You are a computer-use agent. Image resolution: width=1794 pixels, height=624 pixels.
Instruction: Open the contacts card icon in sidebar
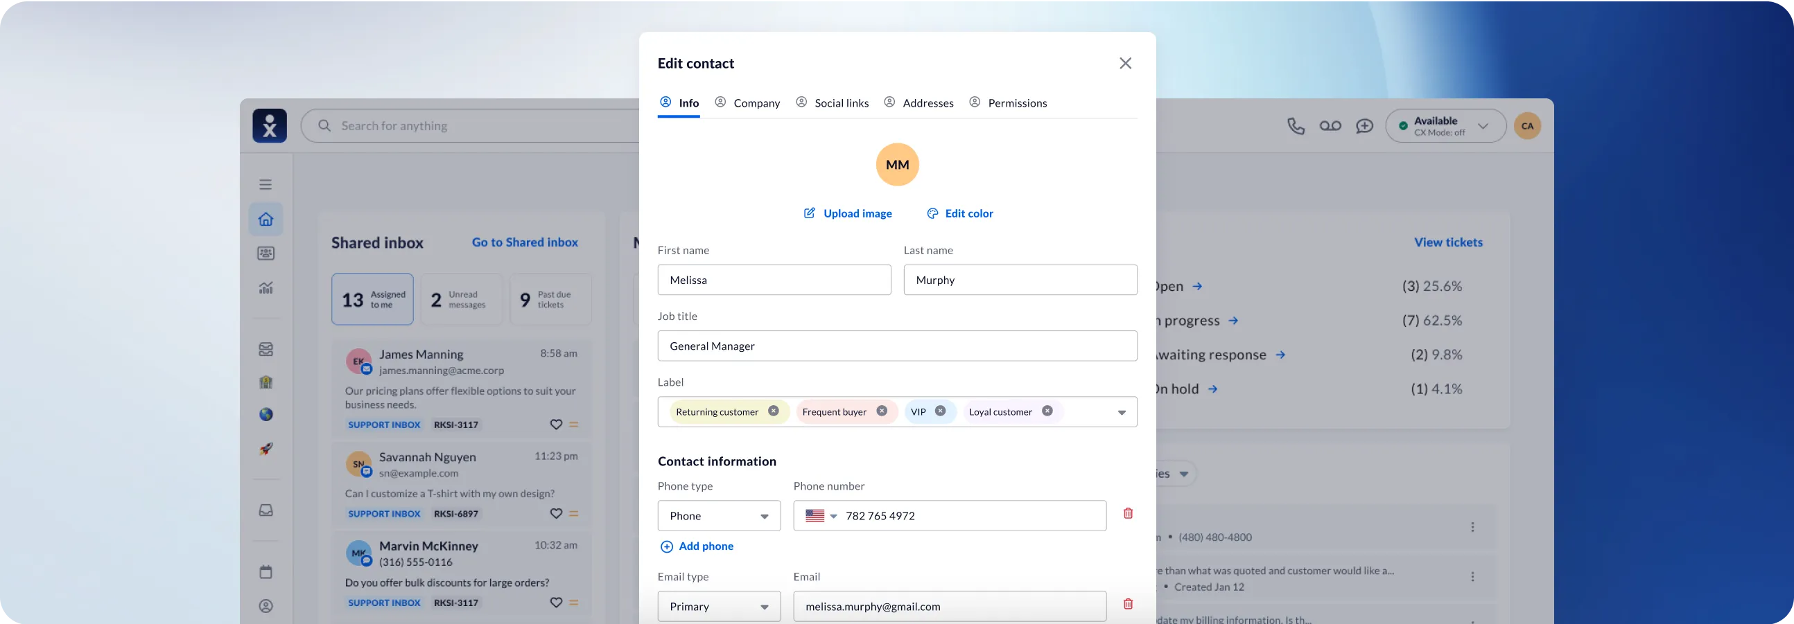click(266, 253)
